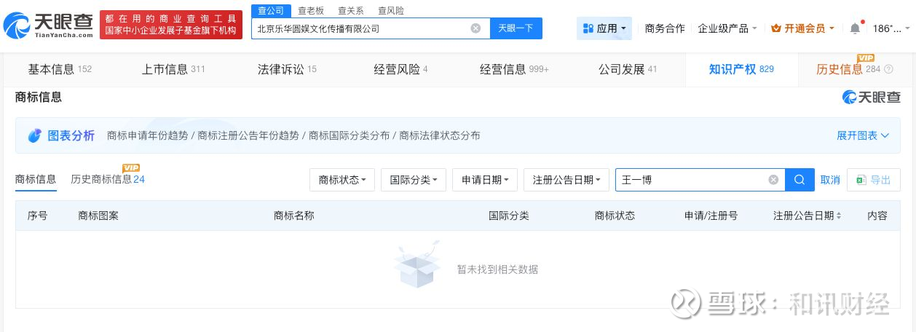Open the notification bell

click(855, 28)
